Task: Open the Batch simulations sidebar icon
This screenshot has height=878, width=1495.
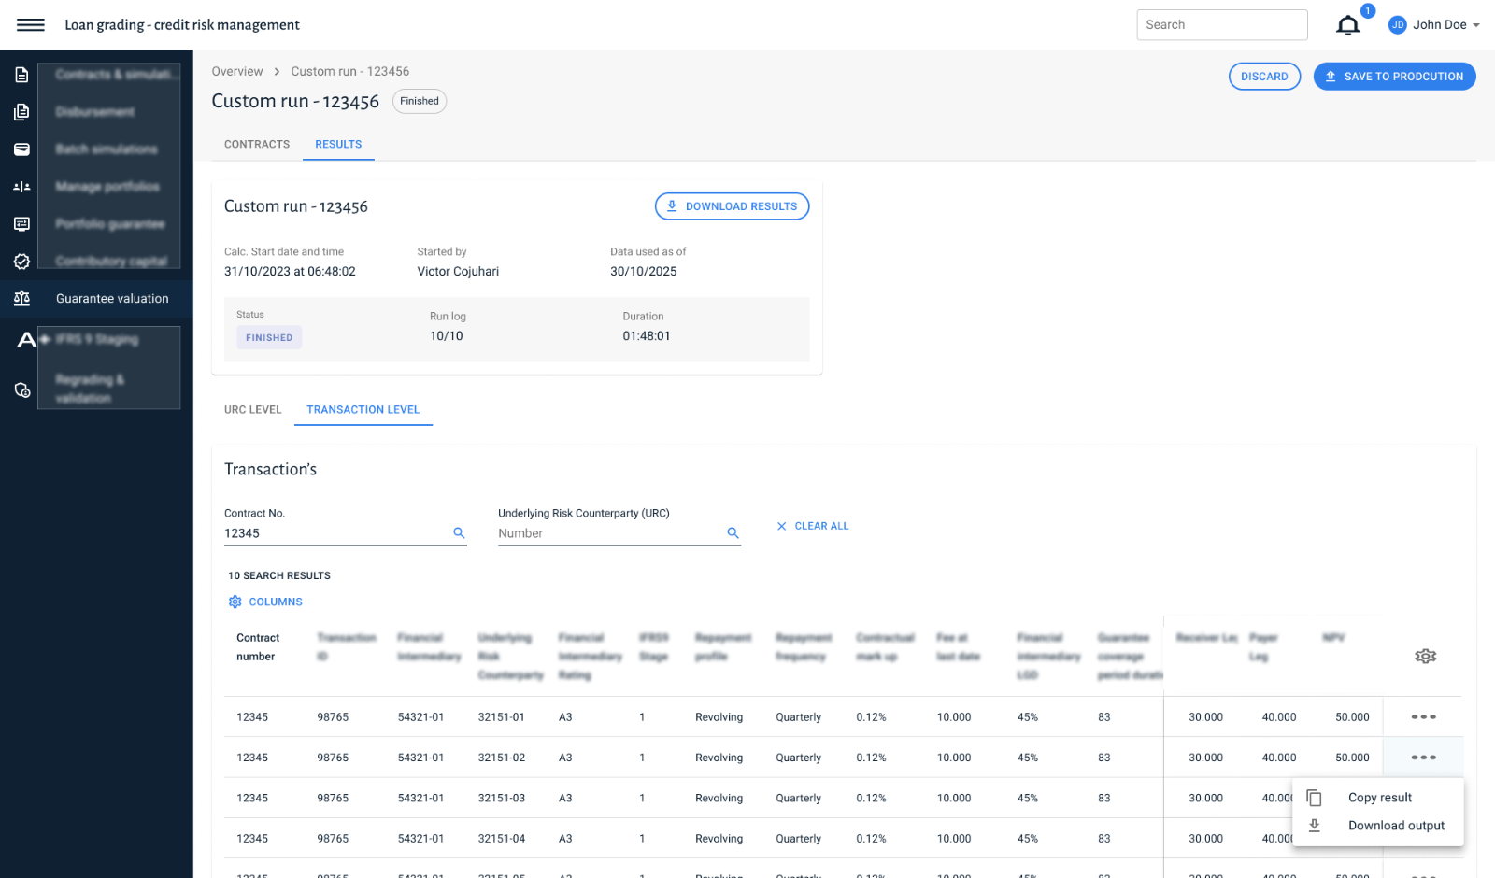Action: click(21, 149)
